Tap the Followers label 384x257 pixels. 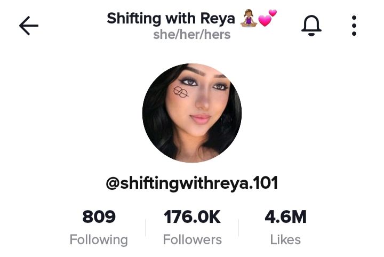click(x=192, y=239)
